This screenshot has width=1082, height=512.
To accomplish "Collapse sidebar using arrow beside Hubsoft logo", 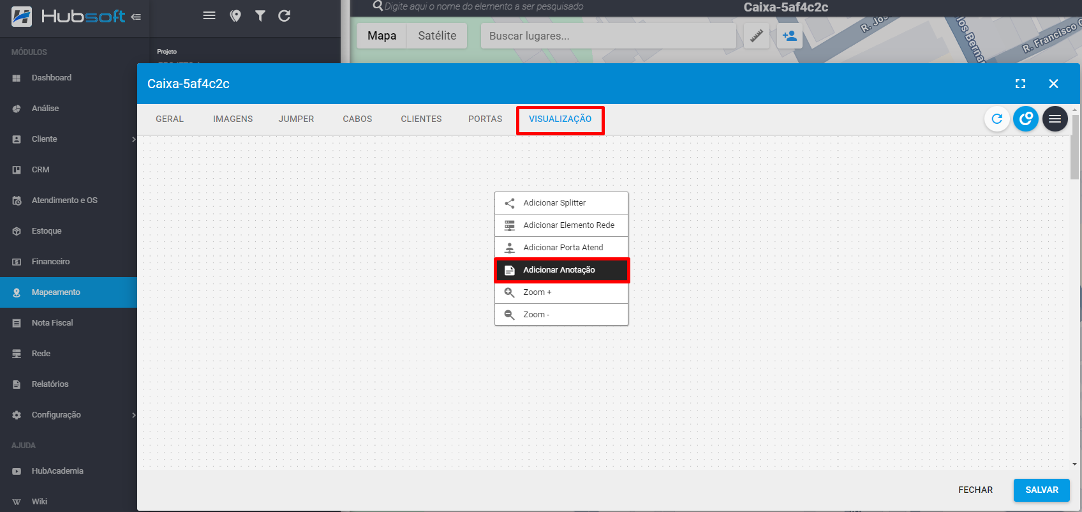I will pyautogui.click(x=136, y=17).
